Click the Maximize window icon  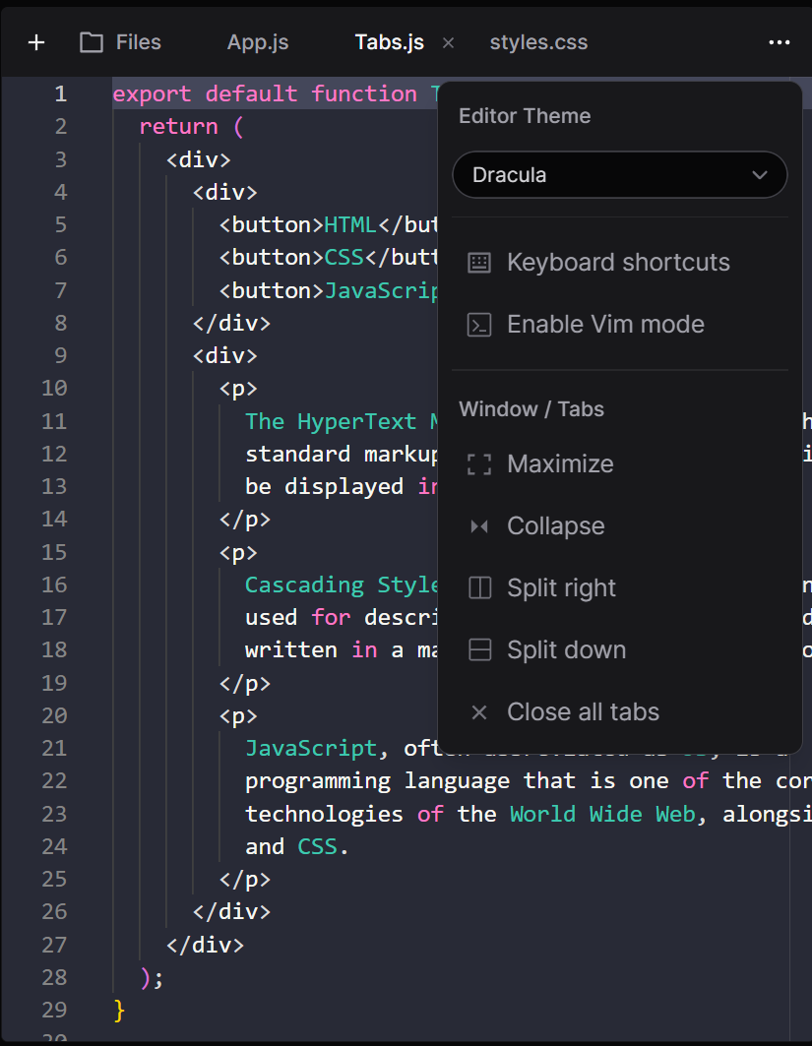(478, 463)
